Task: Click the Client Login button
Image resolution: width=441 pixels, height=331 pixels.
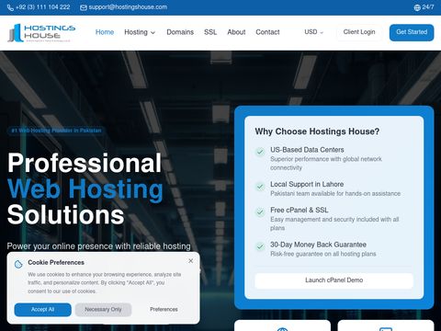Action: click(x=359, y=32)
